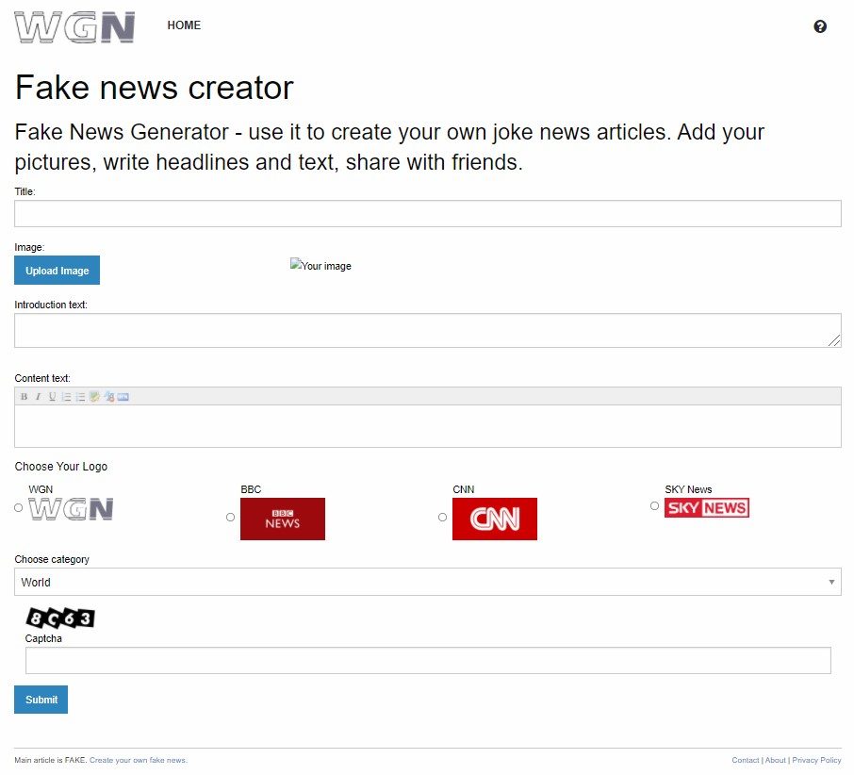This screenshot has width=854, height=775.
Task: Select the WGN logo radio button
Action: point(19,507)
